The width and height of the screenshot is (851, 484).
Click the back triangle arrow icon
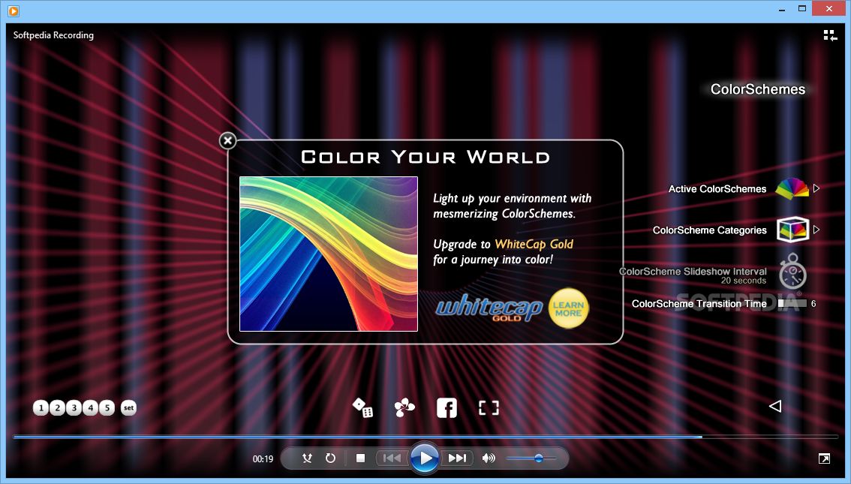pyautogui.click(x=775, y=406)
